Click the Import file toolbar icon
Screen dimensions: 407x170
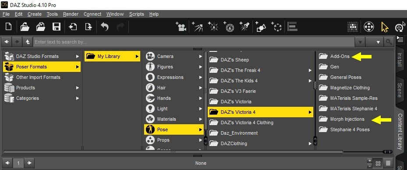pyautogui.click(x=72, y=27)
